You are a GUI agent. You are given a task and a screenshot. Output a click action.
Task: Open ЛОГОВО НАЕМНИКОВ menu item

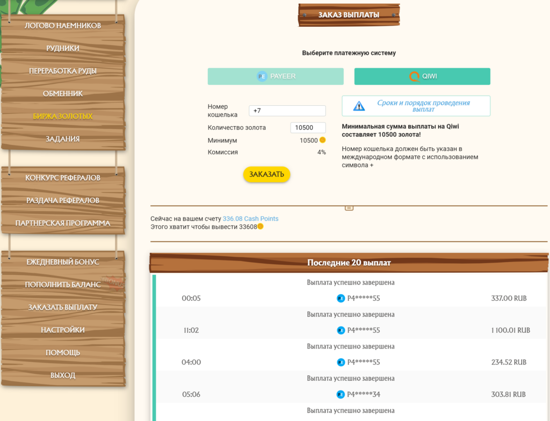click(x=63, y=26)
